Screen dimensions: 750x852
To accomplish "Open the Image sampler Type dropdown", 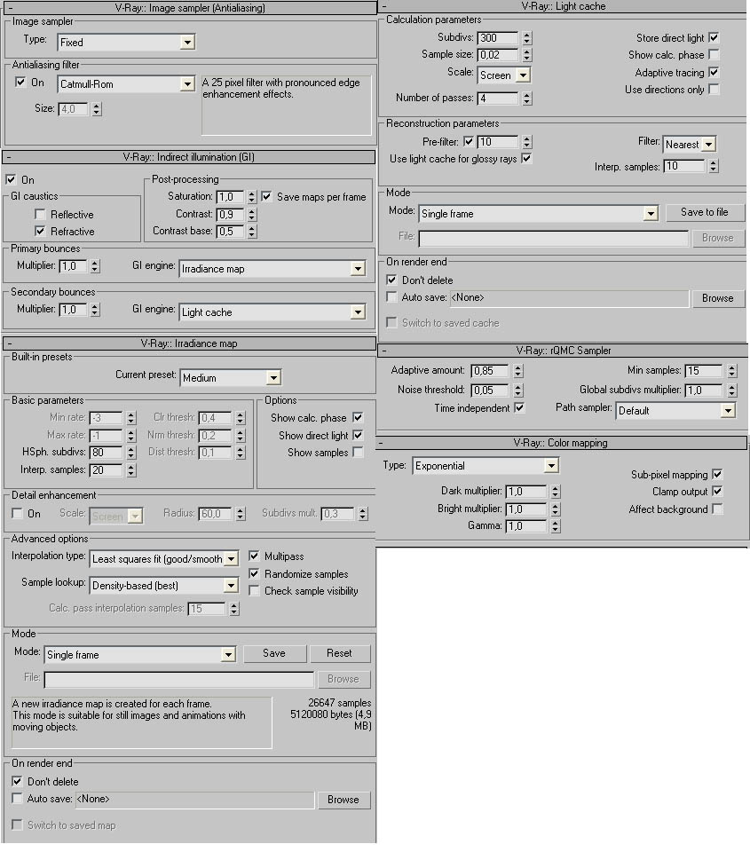I will 126,43.
